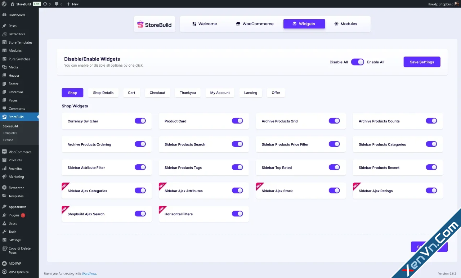This screenshot has height=278, width=461.
Task: Click the Tools wrench icon in sidebar
Action: tap(4, 232)
